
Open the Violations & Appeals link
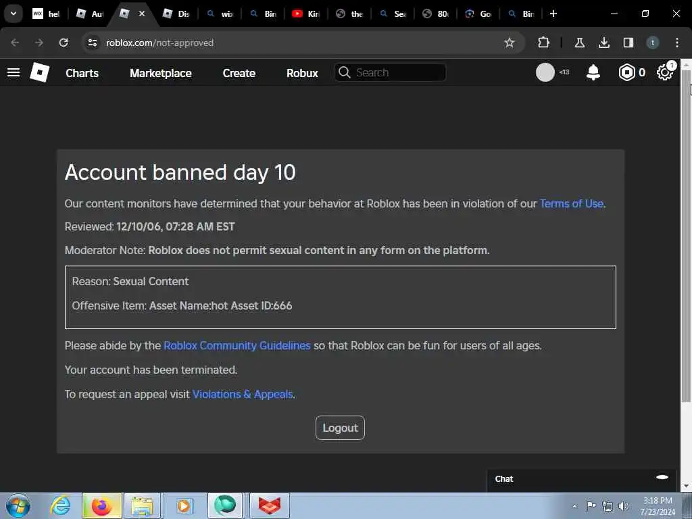(x=243, y=394)
